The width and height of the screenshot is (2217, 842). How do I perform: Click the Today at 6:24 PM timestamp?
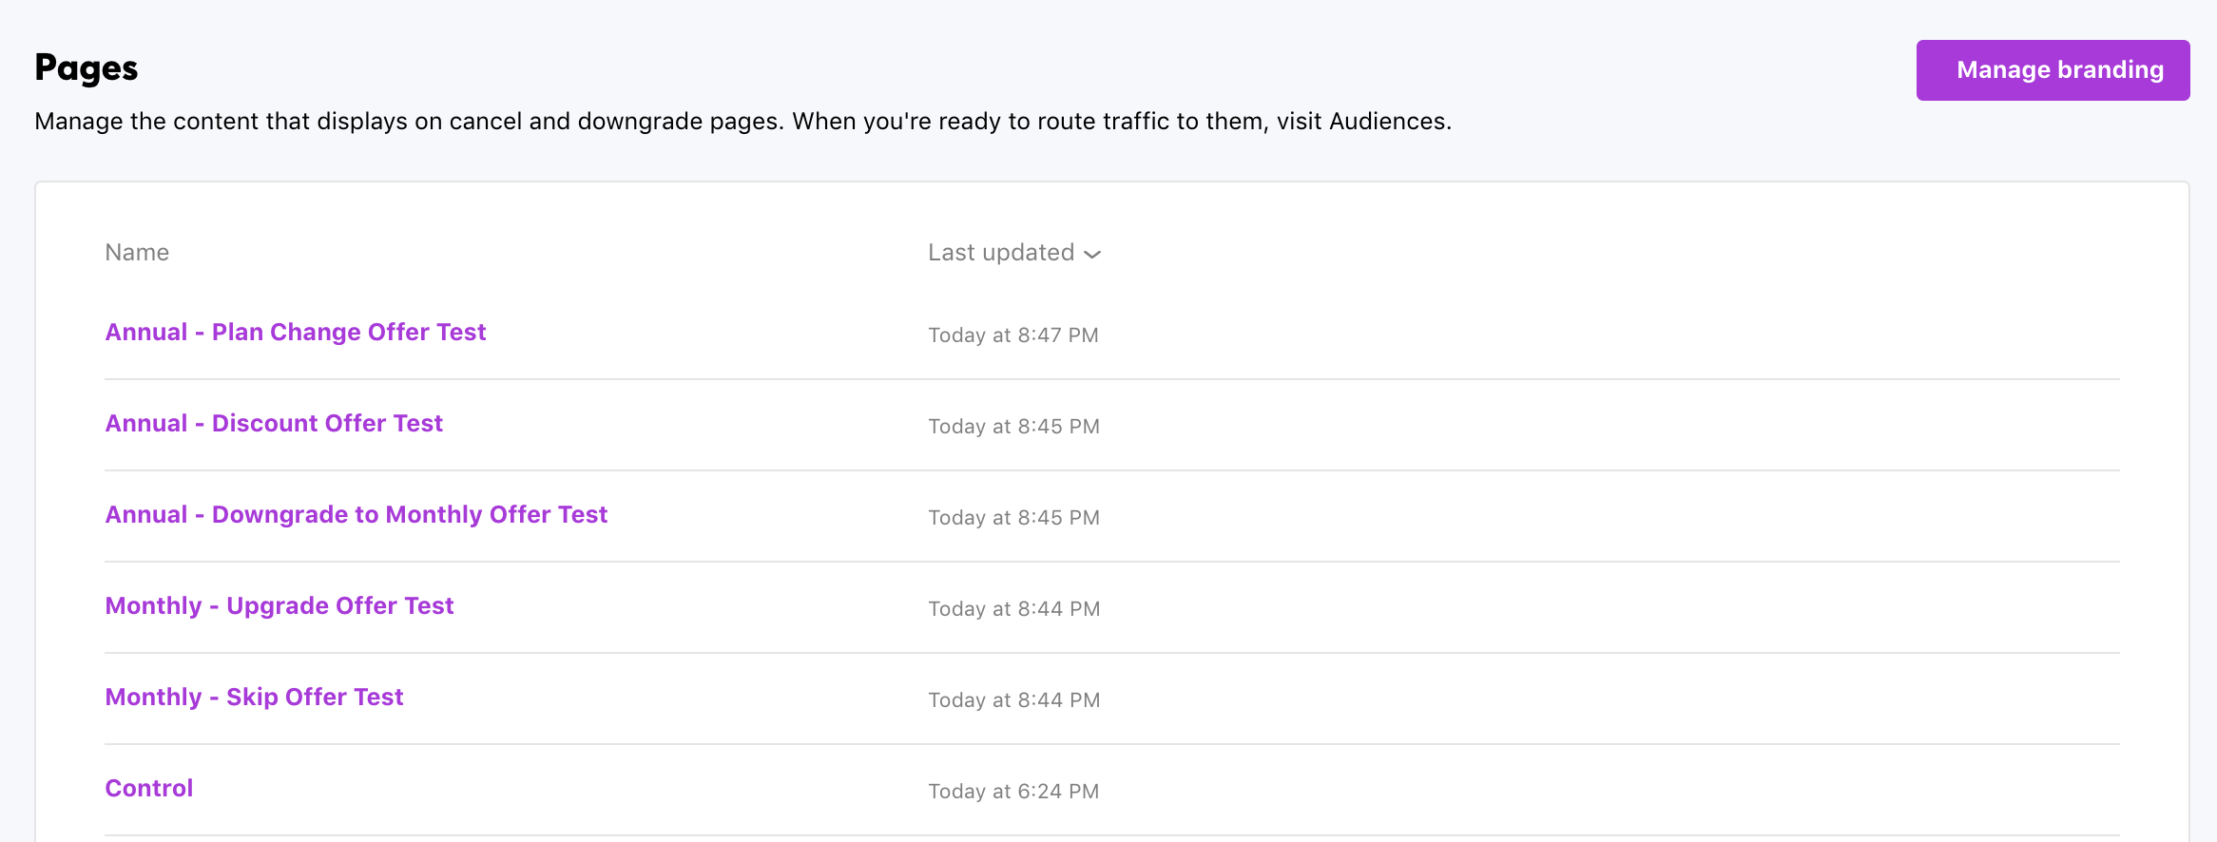(1012, 792)
